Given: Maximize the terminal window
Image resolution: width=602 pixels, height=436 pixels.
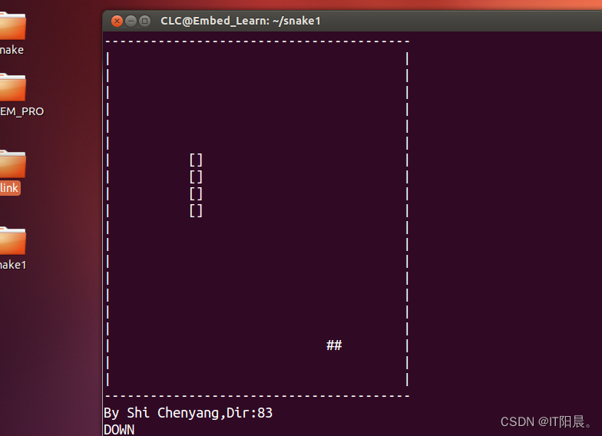Looking at the screenshot, I should 144,21.
